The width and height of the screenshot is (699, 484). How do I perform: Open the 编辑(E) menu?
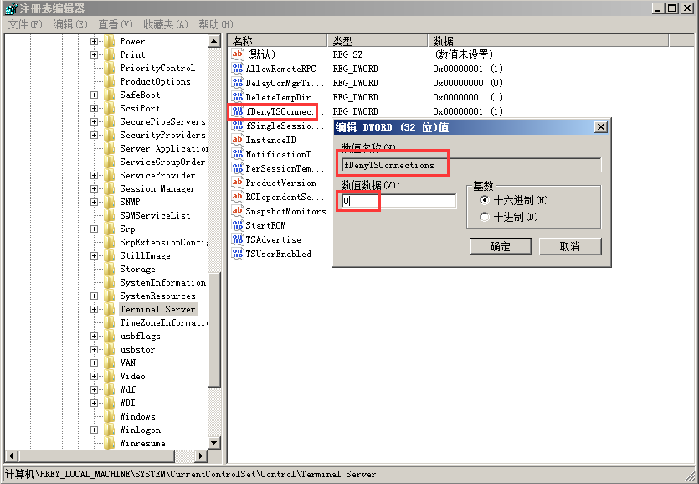pos(69,24)
